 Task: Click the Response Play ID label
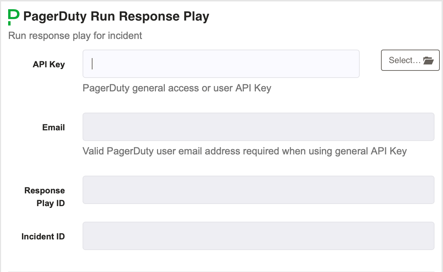44,197
